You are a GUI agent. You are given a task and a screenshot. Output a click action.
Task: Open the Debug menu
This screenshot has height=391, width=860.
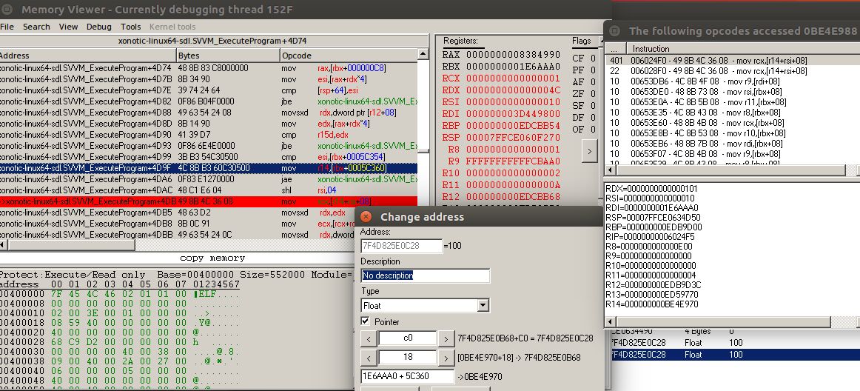coord(98,27)
